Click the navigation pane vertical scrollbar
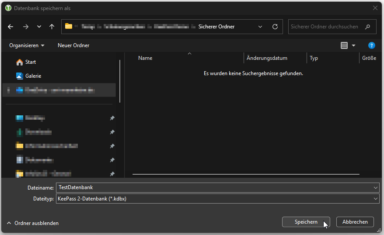The image size is (384, 235). (x=120, y=81)
